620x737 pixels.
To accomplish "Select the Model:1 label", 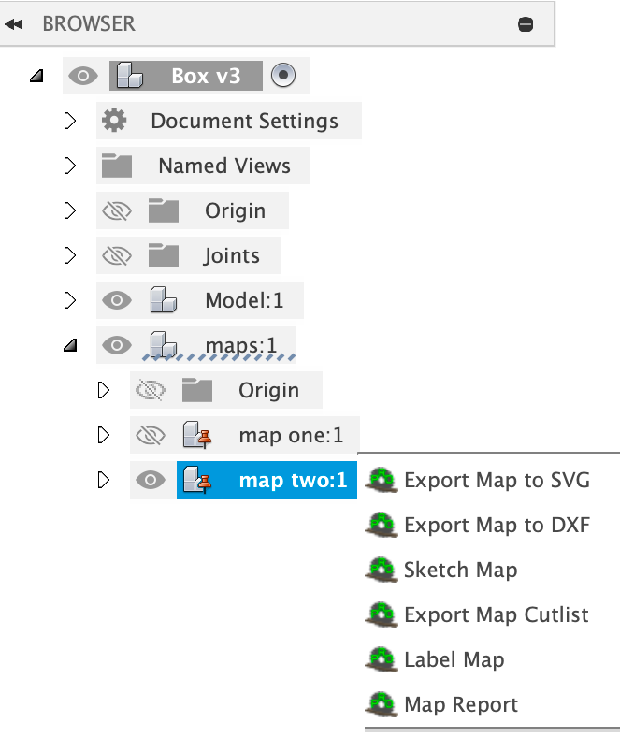I will pos(244,300).
